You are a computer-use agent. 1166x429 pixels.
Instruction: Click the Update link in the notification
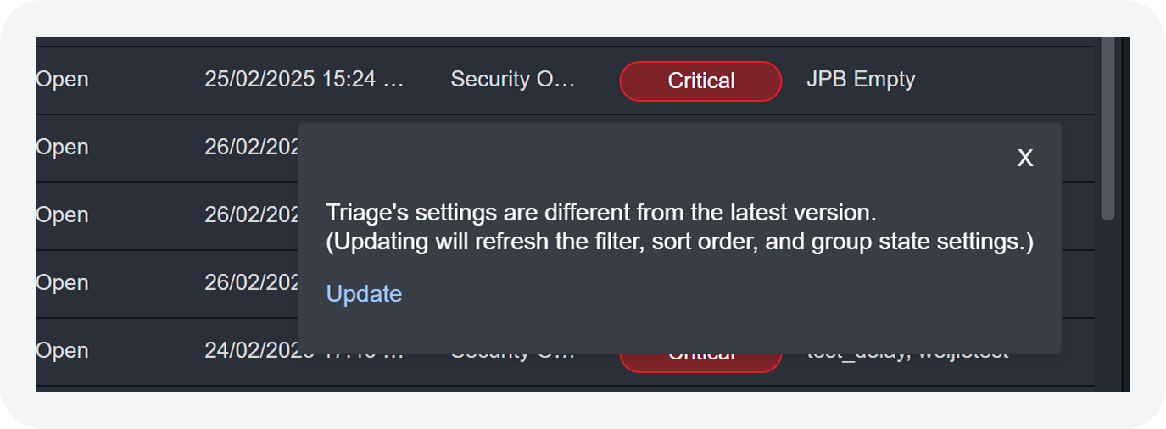[364, 293]
